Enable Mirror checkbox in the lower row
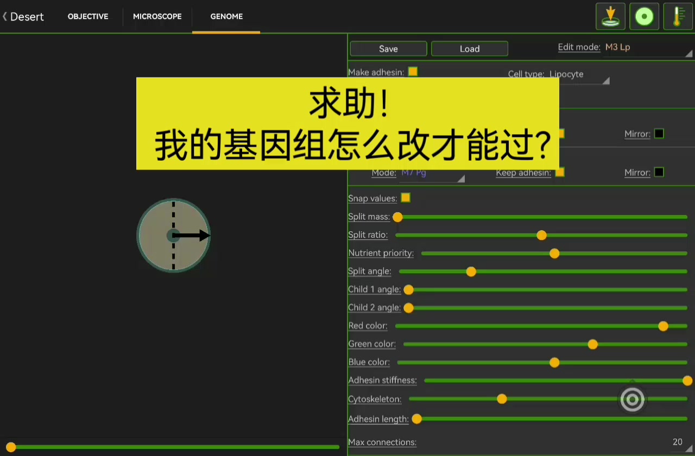 659,172
